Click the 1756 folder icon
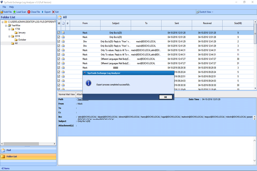257x171 pixels. (13, 29)
